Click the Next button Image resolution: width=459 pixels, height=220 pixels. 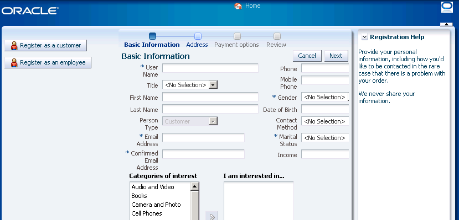tap(336, 56)
